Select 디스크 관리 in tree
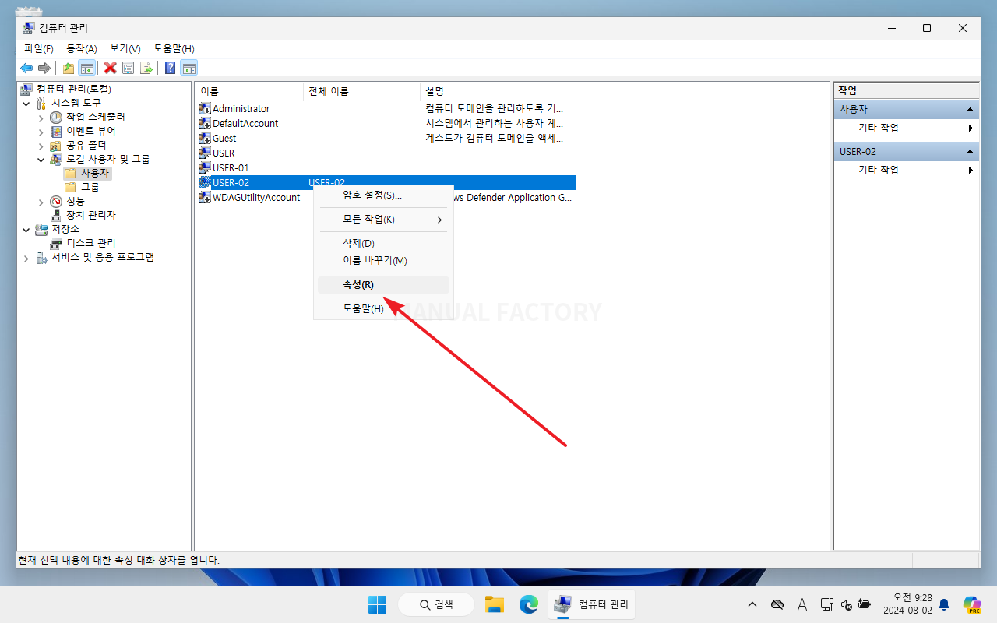 coord(83,243)
